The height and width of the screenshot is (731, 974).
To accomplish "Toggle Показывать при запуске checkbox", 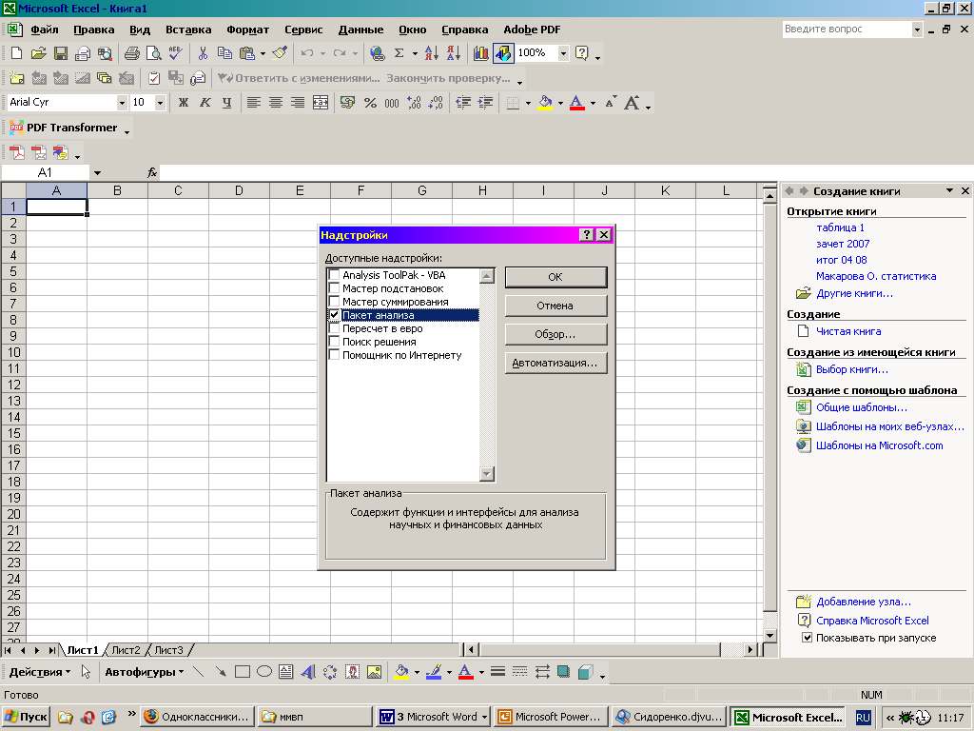I will pos(808,638).
